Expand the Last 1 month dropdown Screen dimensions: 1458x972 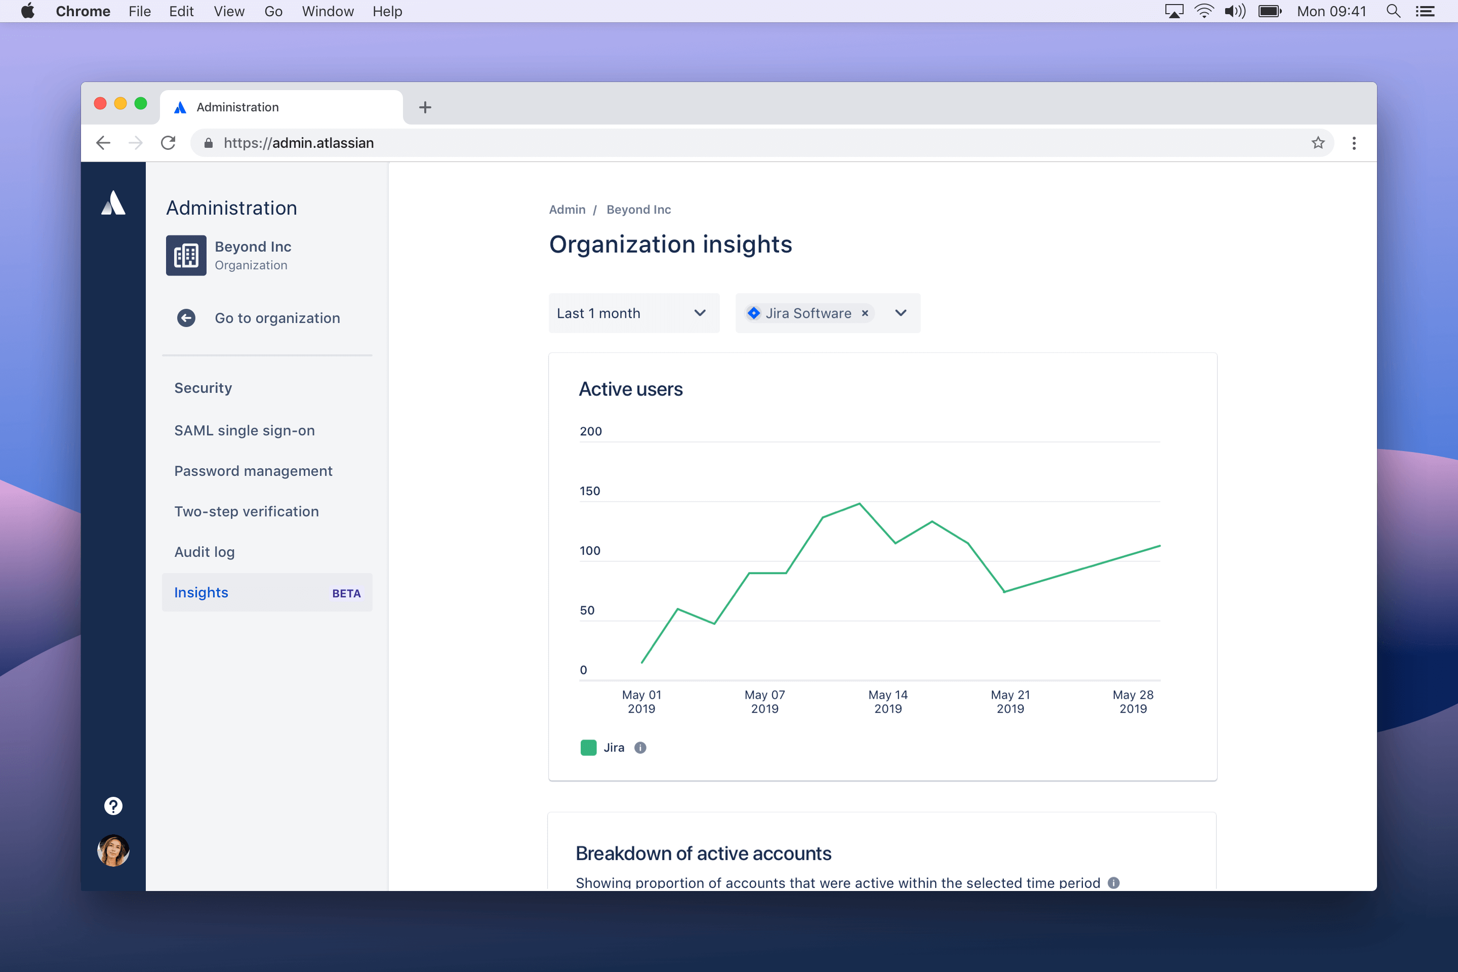click(632, 312)
